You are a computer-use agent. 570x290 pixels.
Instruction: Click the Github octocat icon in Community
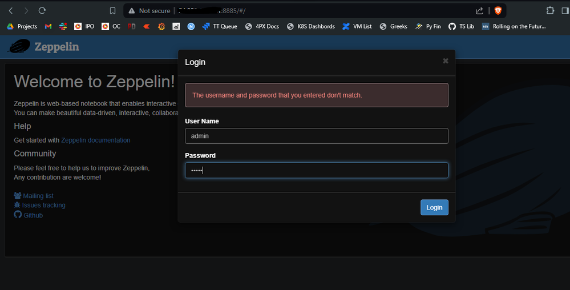tap(18, 215)
